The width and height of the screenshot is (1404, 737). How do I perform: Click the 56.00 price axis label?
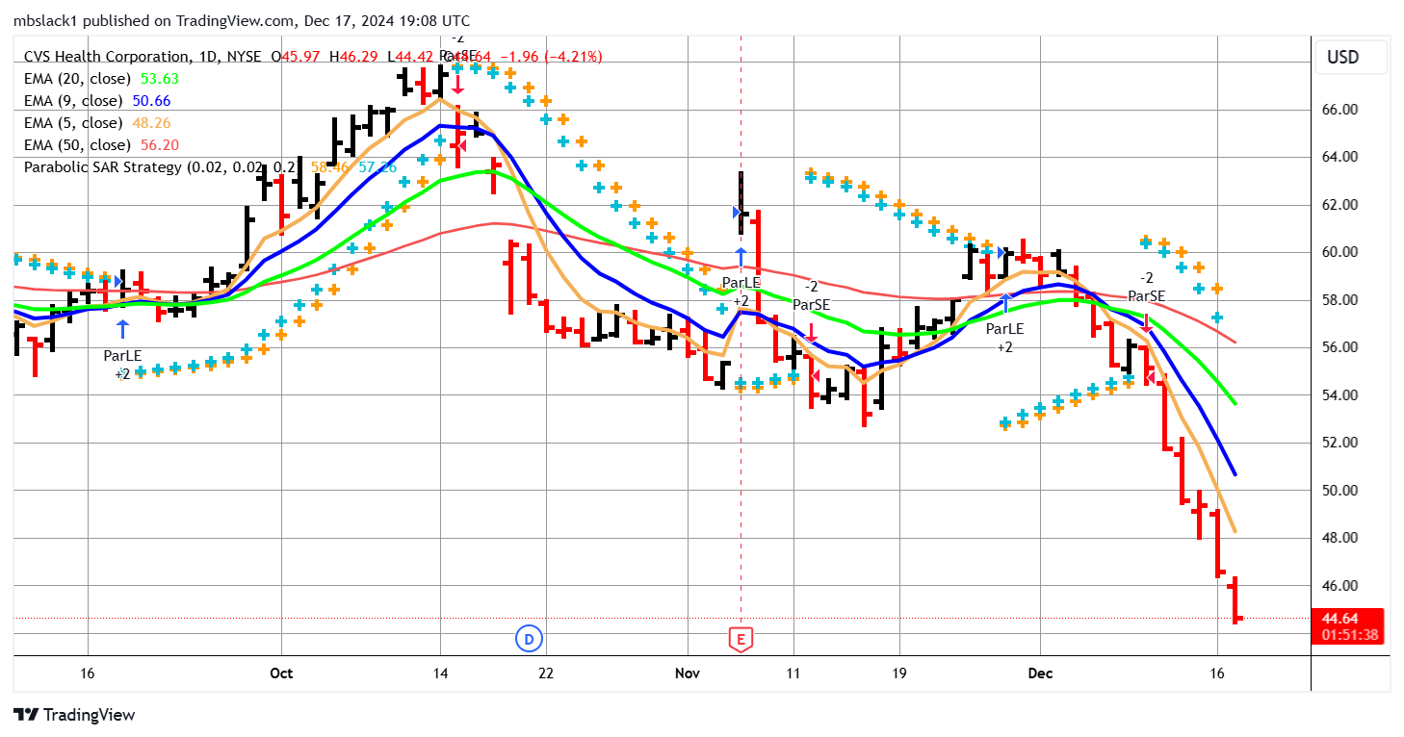pos(1339,347)
